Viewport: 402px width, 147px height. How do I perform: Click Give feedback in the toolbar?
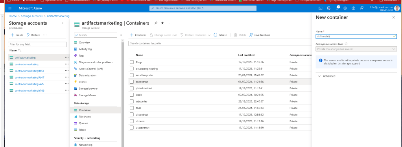pos(260,35)
